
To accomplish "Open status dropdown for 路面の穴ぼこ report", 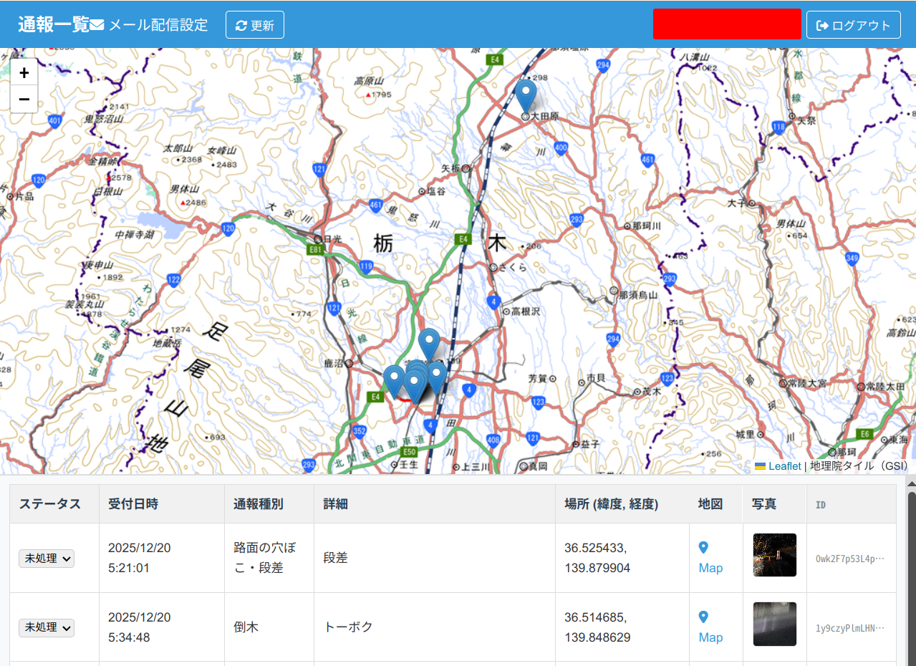I will coord(47,559).
